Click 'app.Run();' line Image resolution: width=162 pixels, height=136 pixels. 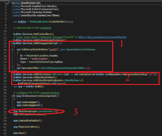20,133
